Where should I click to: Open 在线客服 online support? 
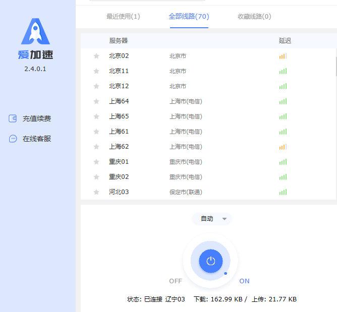coord(36,139)
